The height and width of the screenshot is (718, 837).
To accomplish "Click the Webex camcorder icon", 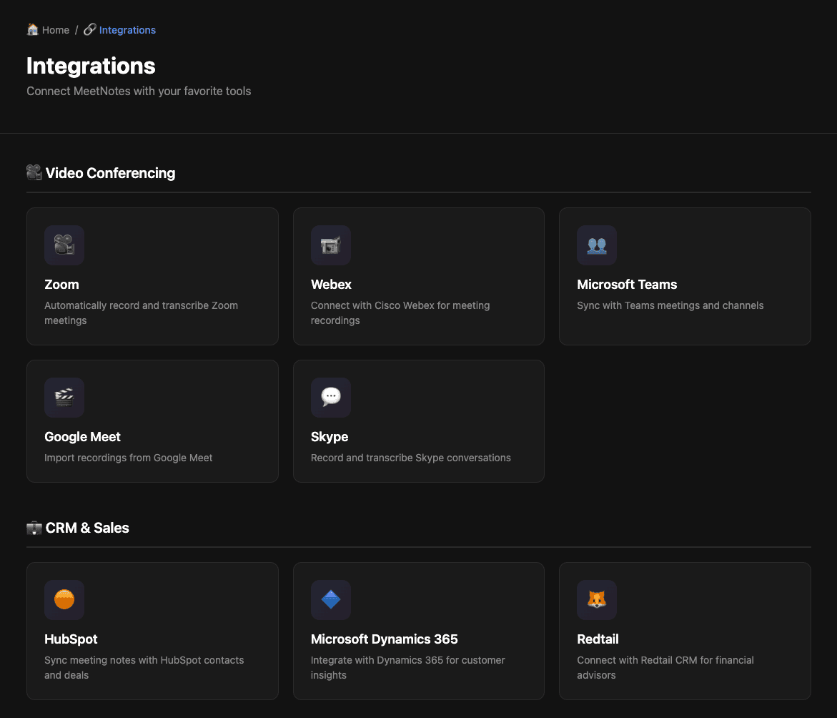I will click(x=331, y=245).
